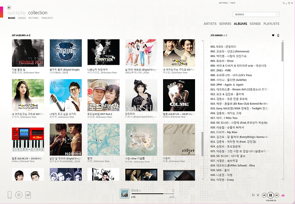Open the 너에게 주고 싶은 세가지 album cover
Screen dimensions: 295x204
[x=66, y=95]
